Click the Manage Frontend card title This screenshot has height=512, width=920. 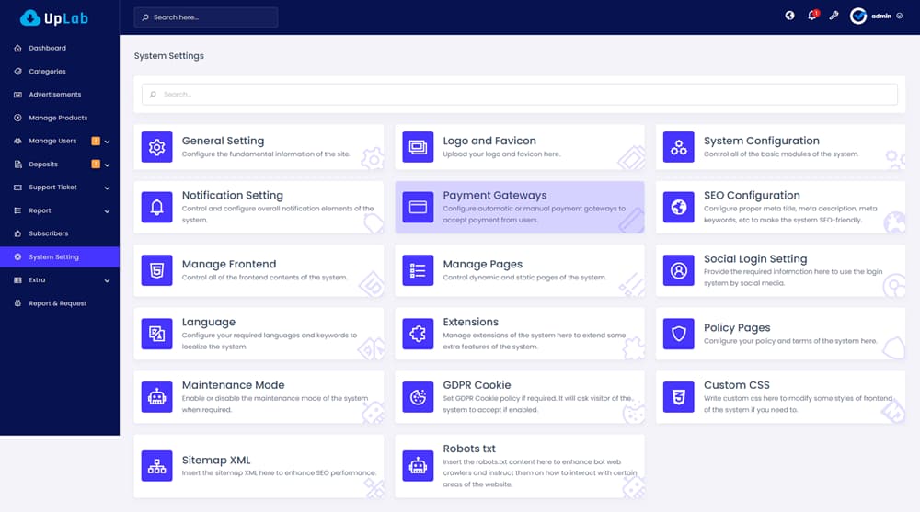tap(229, 265)
